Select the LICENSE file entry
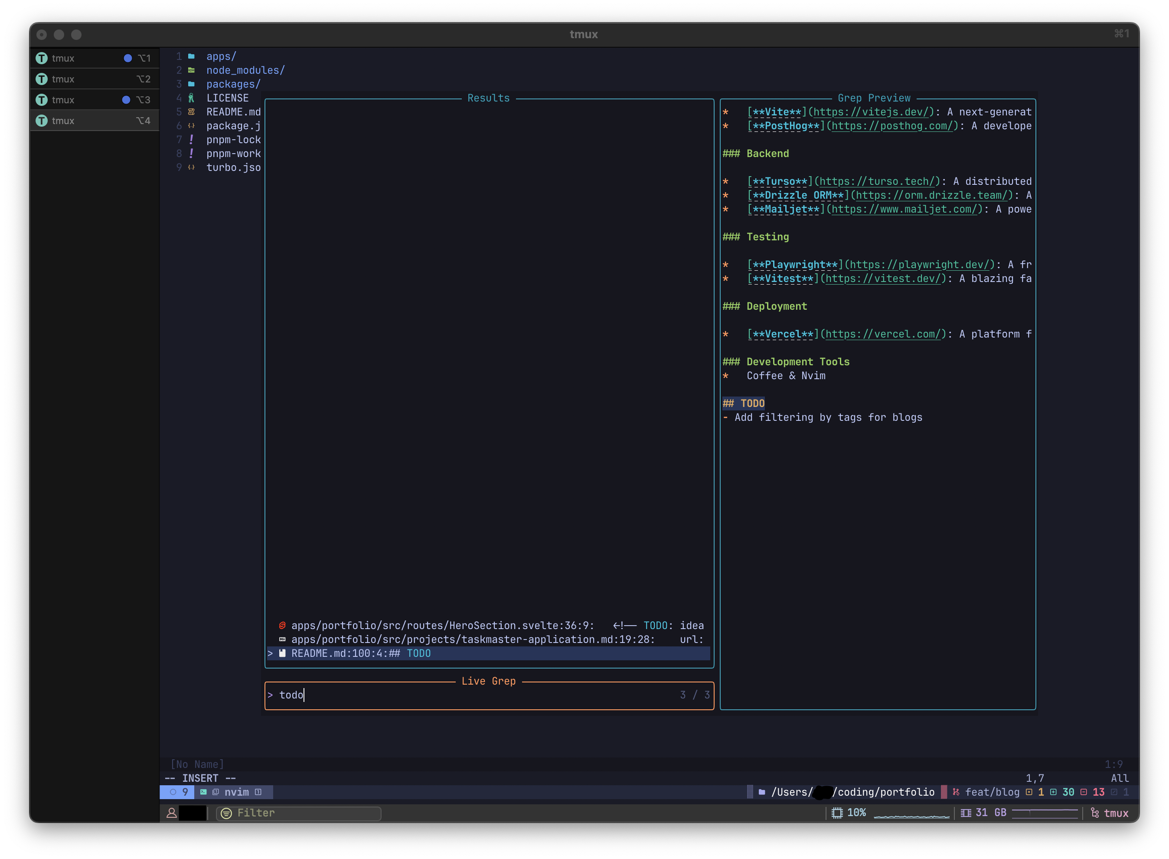This screenshot has height=859, width=1169. pyautogui.click(x=228, y=98)
